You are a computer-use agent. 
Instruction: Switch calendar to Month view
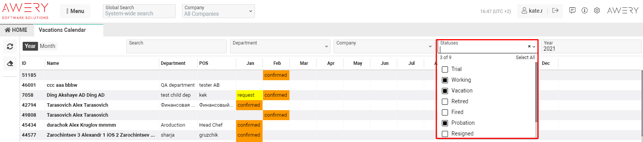[x=48, y=46]
